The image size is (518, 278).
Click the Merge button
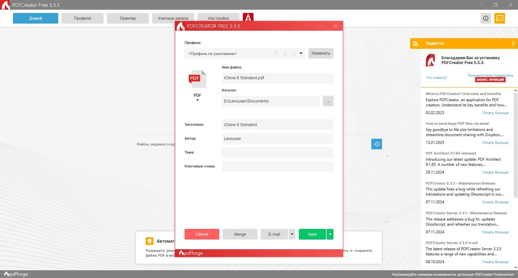[x=240, y=234]
